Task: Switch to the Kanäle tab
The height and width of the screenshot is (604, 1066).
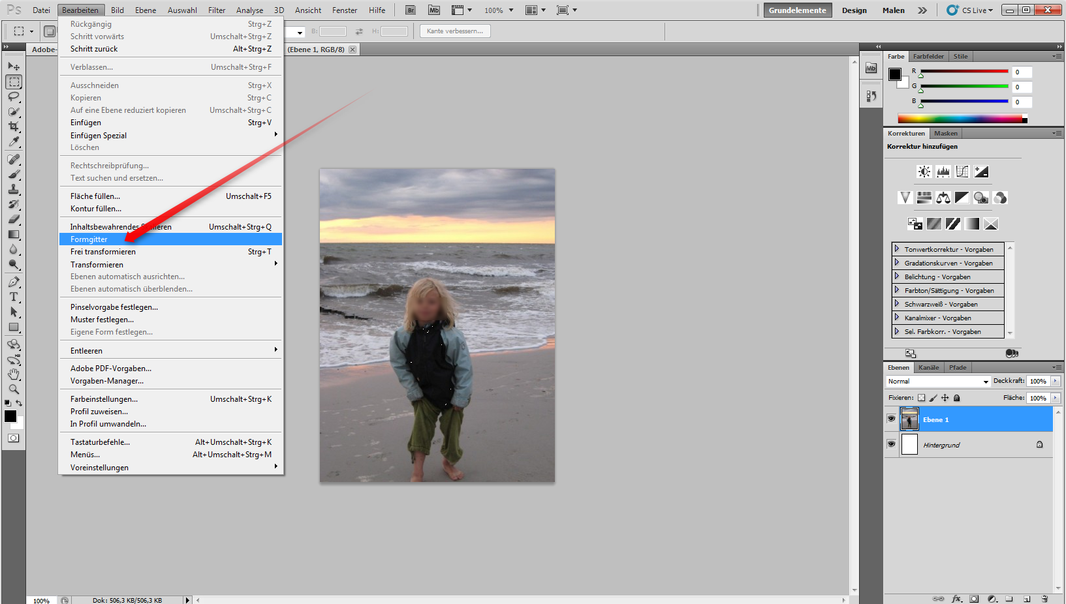Action: click(928, 367)
